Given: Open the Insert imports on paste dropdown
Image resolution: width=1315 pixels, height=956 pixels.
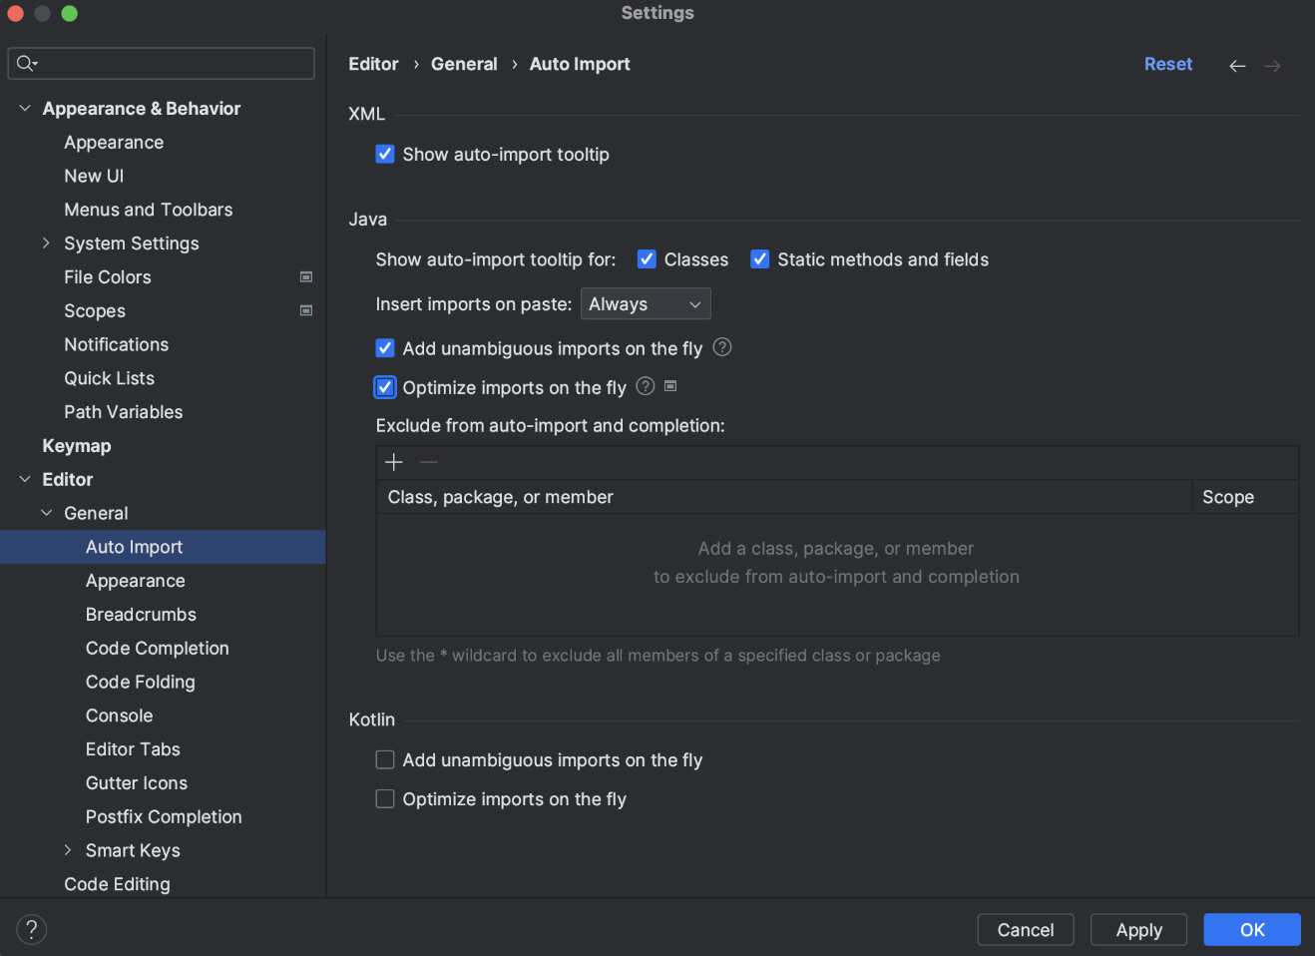Looking at the screenshot, I should click(x=646, y=304).
